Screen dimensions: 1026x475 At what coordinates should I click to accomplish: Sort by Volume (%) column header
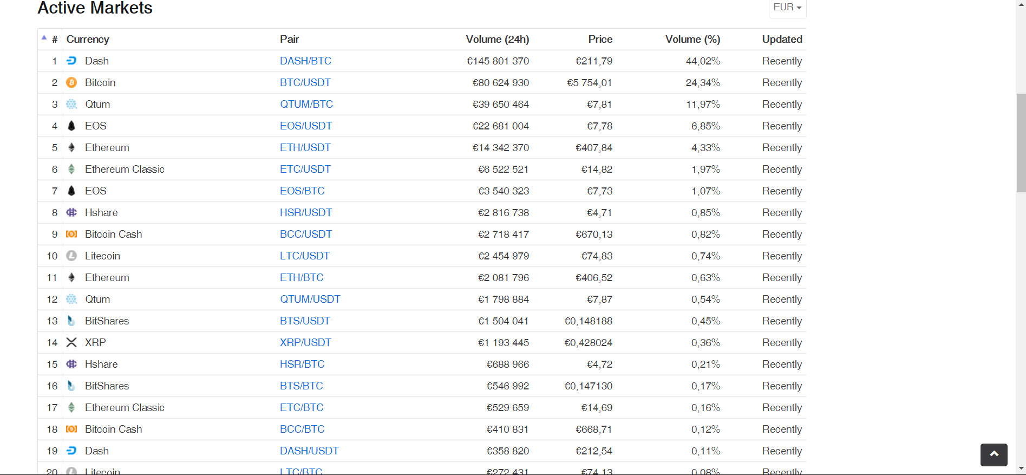tap(692, 40)
